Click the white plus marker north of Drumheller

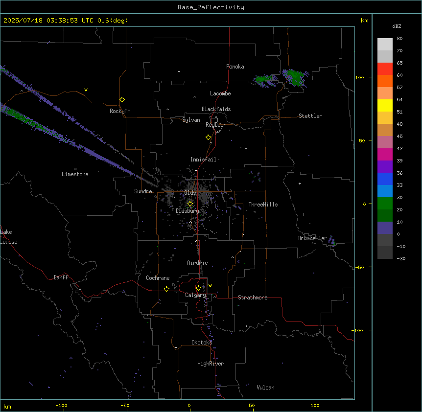(300, 183)
